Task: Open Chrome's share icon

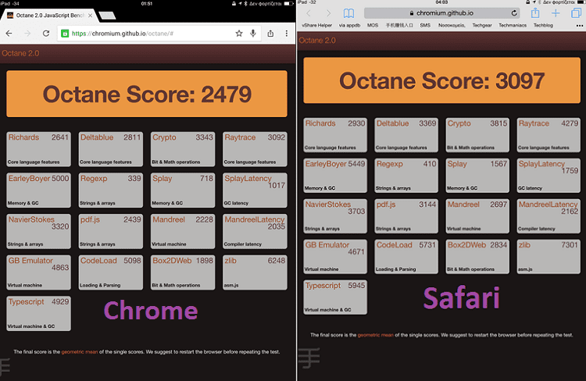Action: 270,34
